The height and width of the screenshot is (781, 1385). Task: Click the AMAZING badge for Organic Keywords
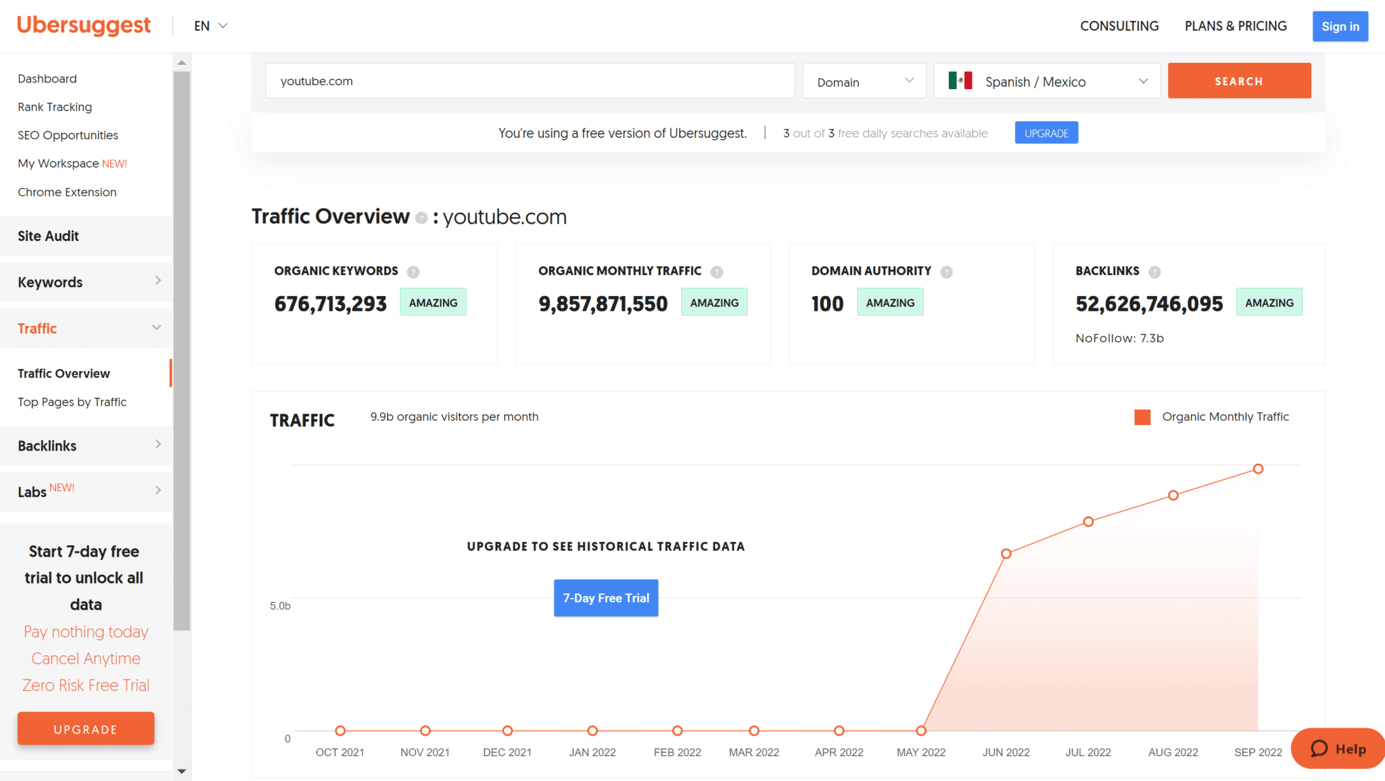point(433,303)
